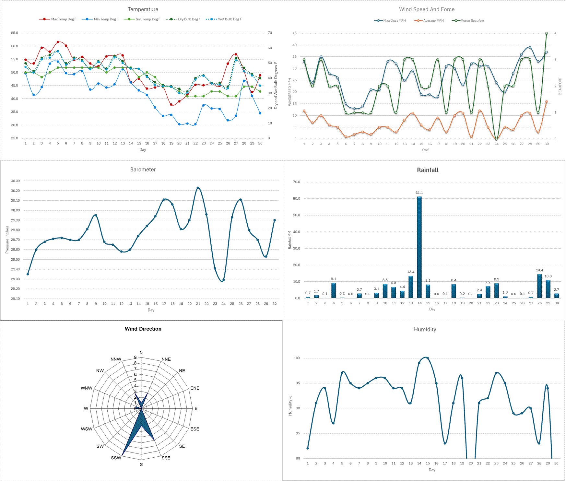Screen dimensions: 566x481
Task: Click the SSW label on the wind rose
Action: (x=116, y=458)
